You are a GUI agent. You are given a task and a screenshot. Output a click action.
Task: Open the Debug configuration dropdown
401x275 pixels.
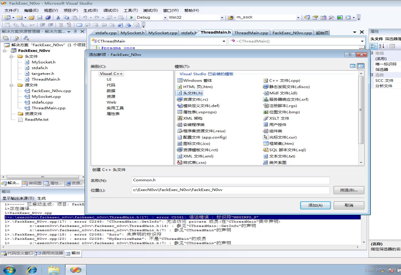point(165,17)
